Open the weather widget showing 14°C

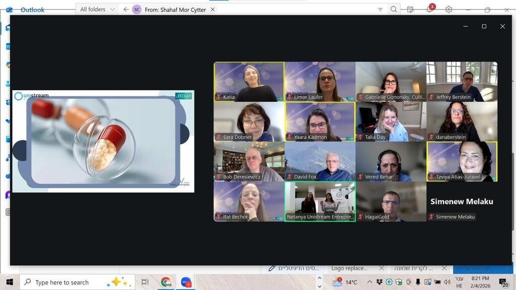coord(345,282)
